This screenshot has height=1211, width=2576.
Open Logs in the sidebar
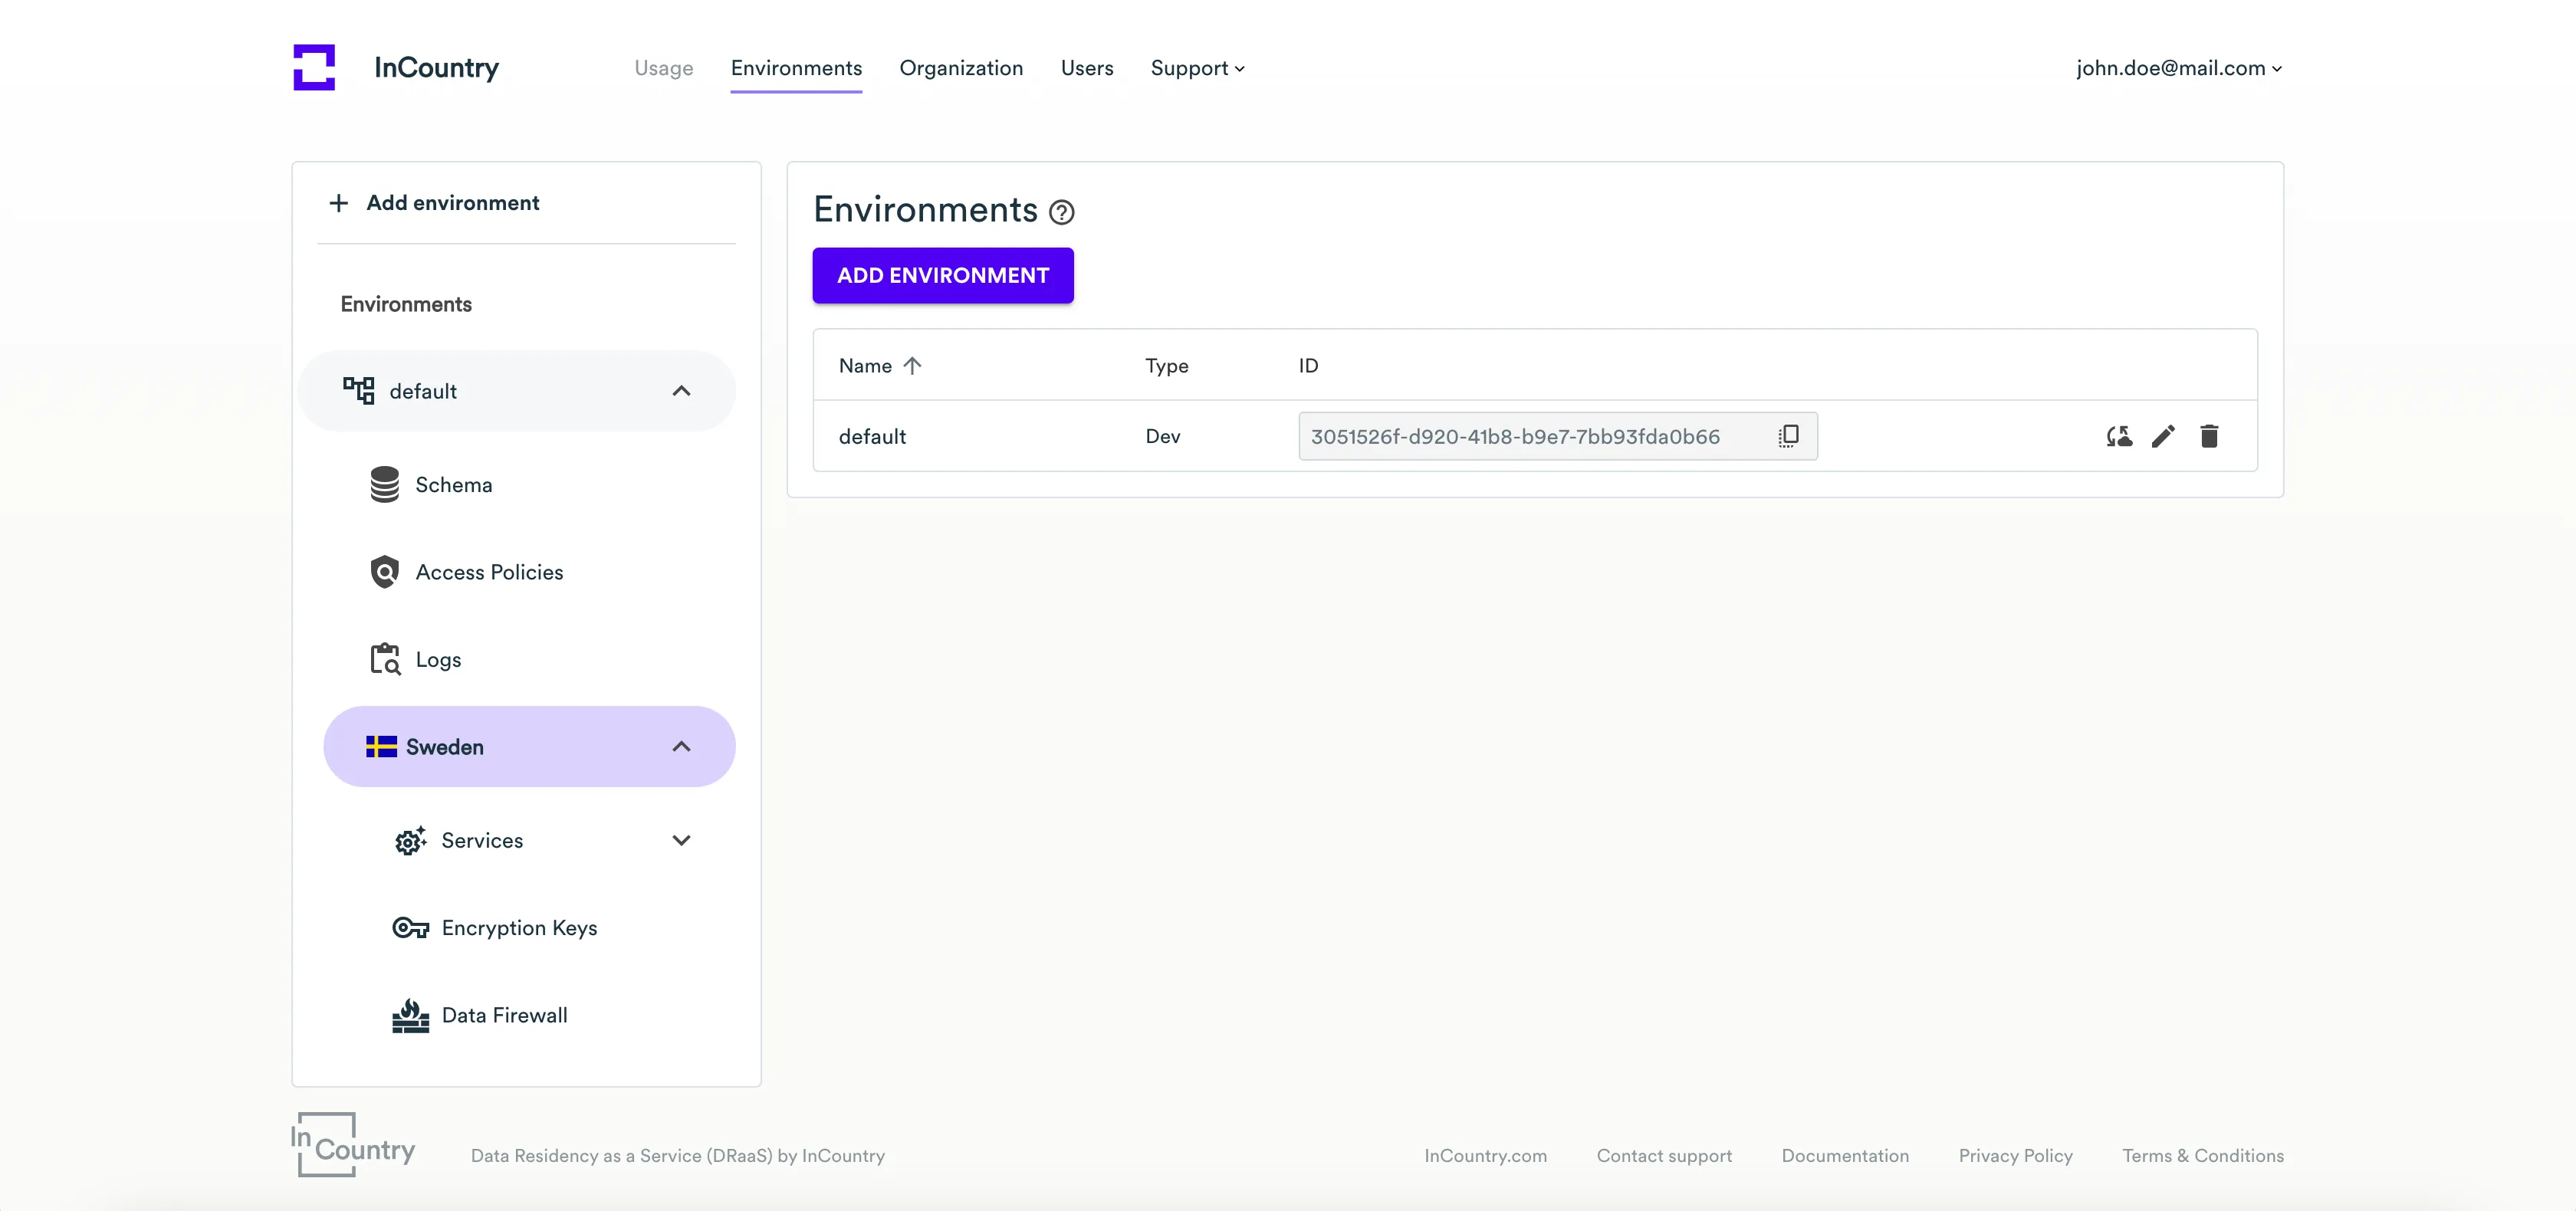437,660
